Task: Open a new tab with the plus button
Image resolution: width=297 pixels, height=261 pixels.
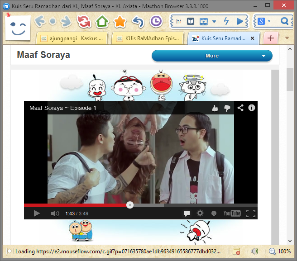Action: pos(271,38)
